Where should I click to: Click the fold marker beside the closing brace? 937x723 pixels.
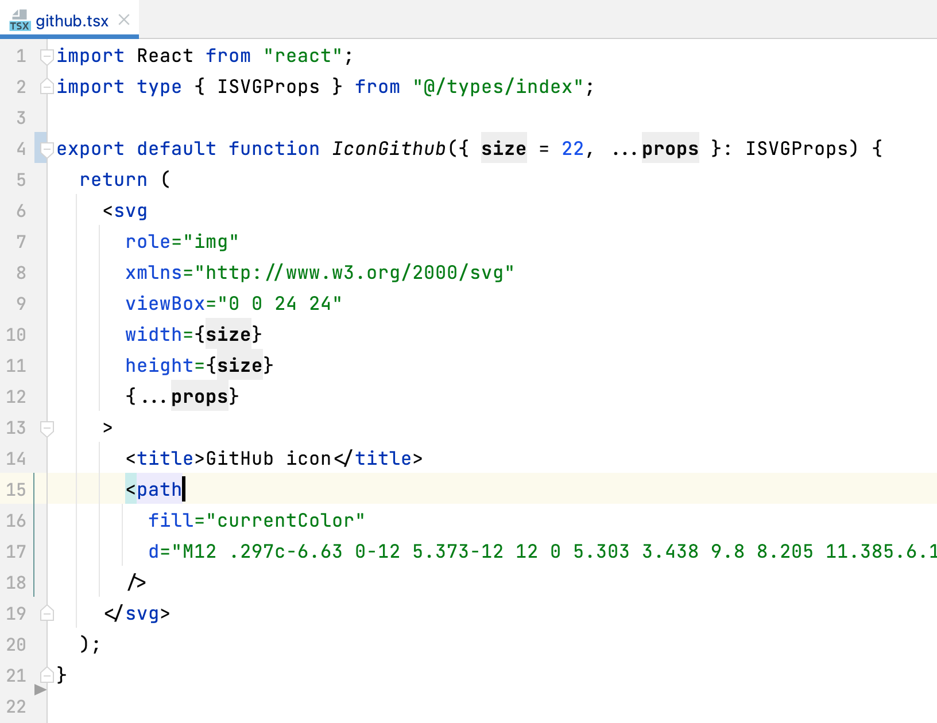(47, 675)
